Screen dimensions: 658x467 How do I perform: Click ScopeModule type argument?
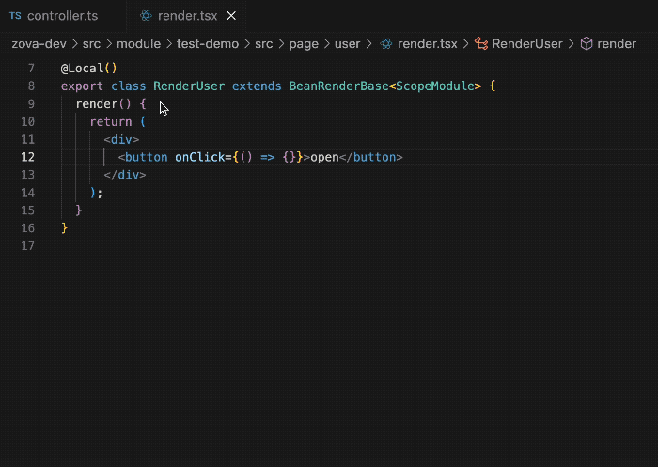click(435, 86)
